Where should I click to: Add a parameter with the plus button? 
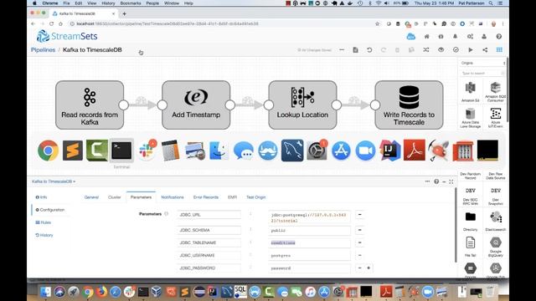click(x=368, y=268)
